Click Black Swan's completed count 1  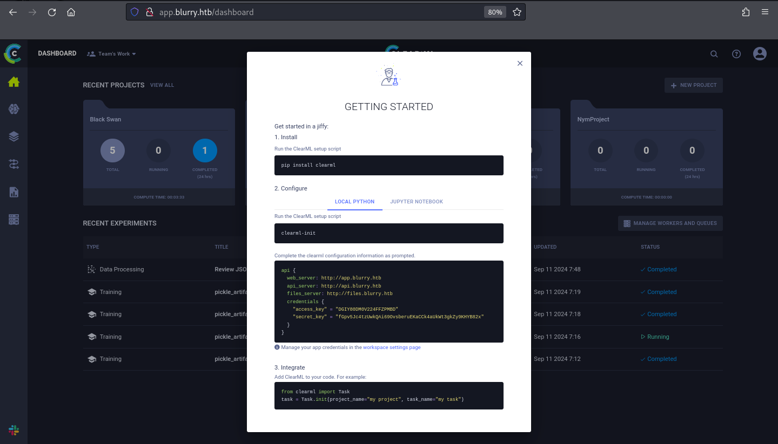(205, 151)
